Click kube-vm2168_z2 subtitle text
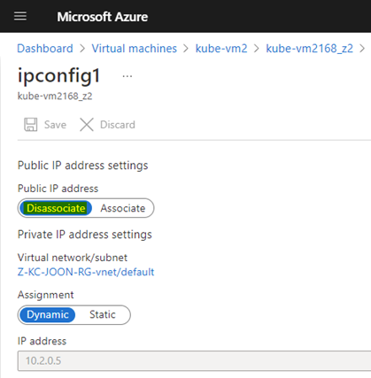This screenshot has height=378, width=371. click(x=55, y=96)
